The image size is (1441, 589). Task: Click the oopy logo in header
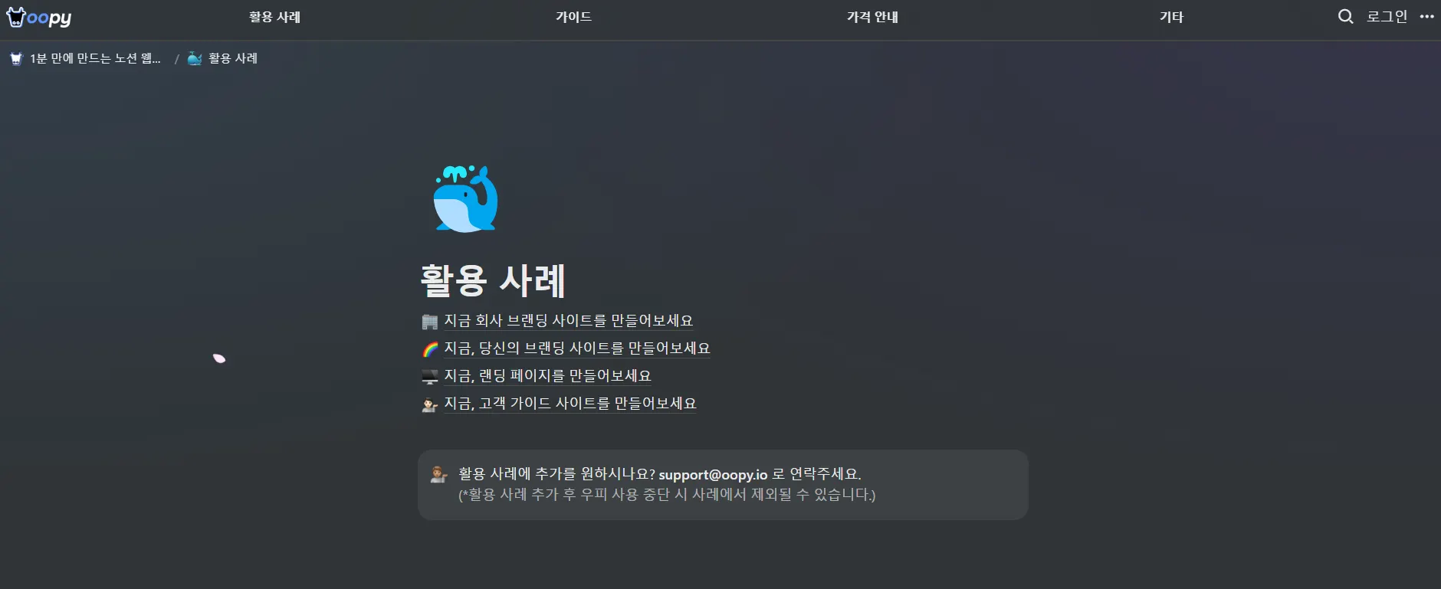38,17
